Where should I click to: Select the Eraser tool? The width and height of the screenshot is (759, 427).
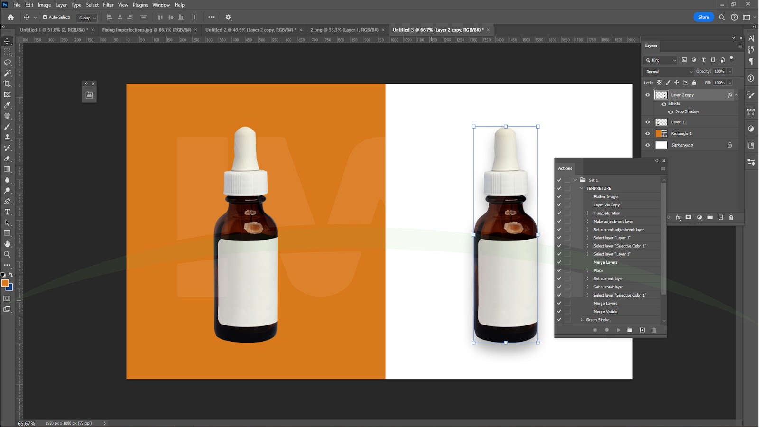pos(7,158)
